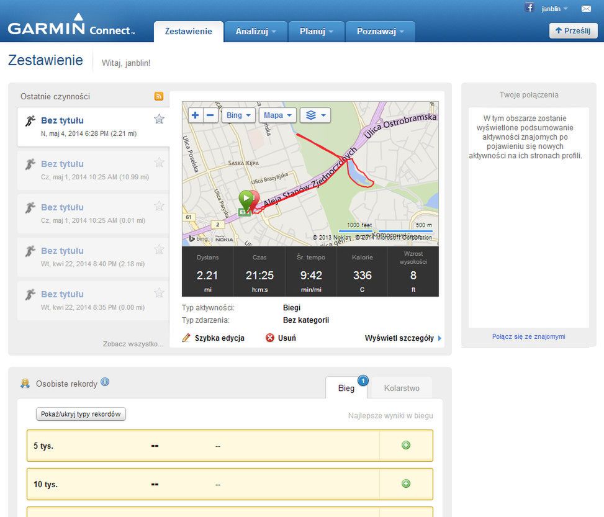Image resolution: width=604 pixels, height=517 pixels.
Task: Click the Garmin Connect logo
Action: coord(71,25)
